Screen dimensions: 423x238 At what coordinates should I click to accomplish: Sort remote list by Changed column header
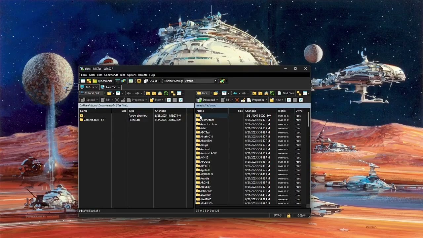(x=260, y=111)
